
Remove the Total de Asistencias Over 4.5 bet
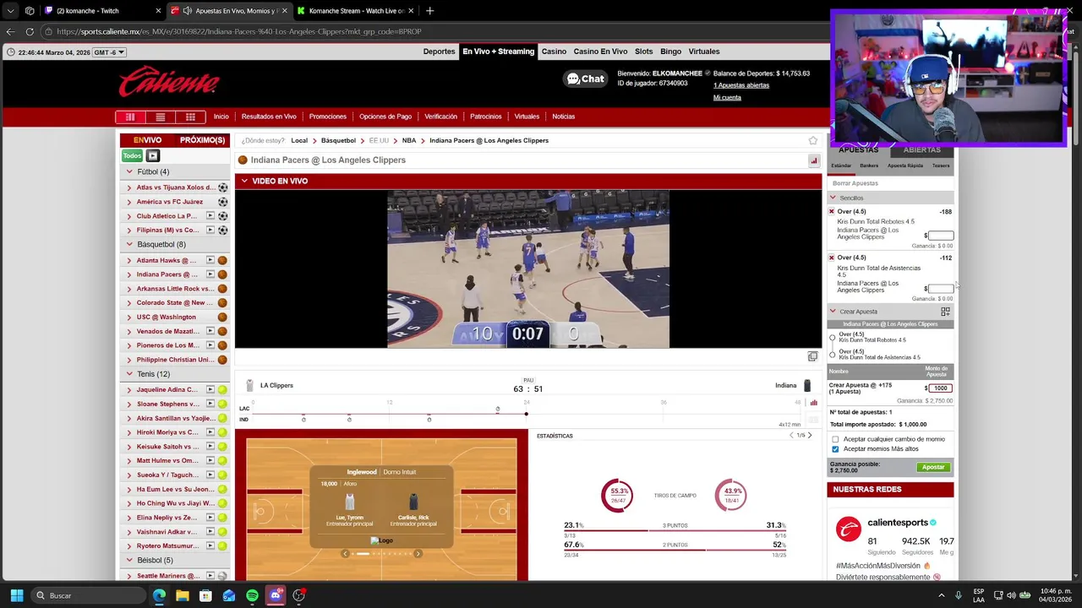tap(832, 258)
